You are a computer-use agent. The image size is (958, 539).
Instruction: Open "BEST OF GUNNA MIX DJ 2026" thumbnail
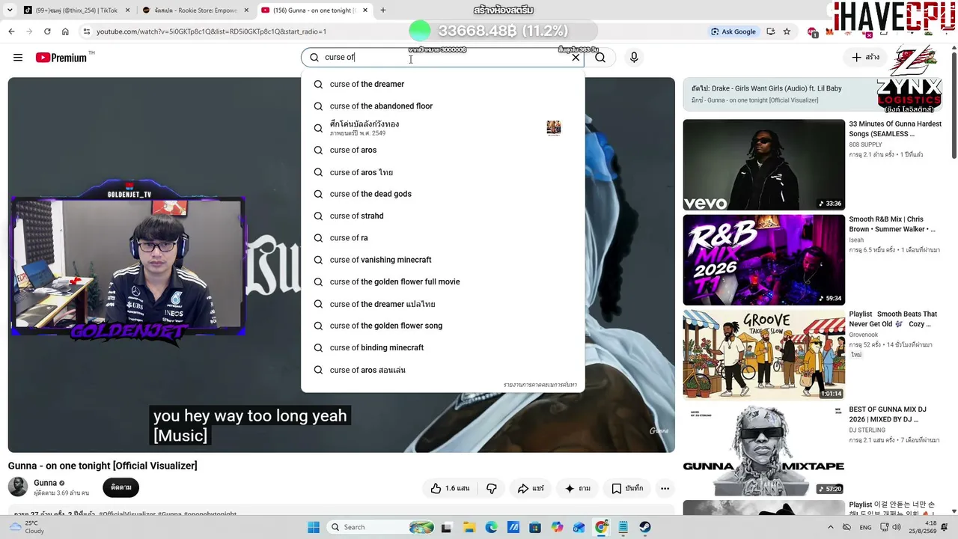763,450
